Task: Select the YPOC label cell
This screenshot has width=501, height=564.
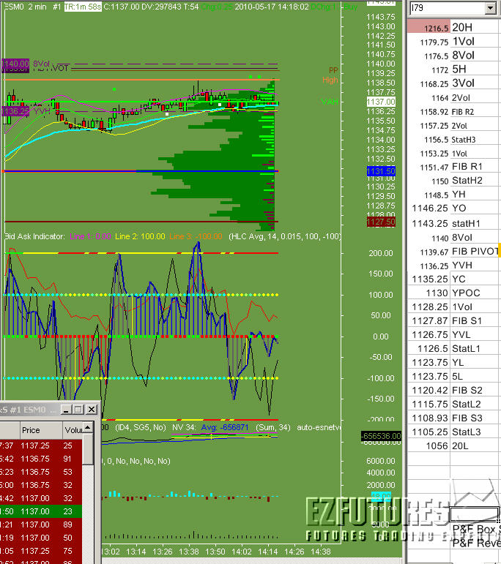Action: click(475, 293)
